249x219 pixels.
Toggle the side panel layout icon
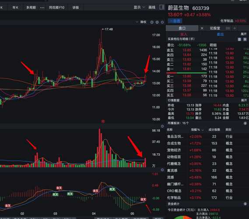(x=162, y=7)
